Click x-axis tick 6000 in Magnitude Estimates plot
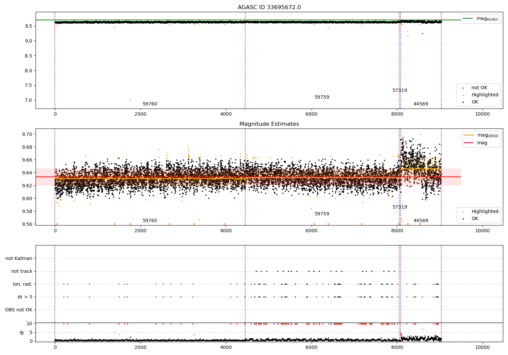Screen dimensions: 508x355 click(x=311, y=231)
